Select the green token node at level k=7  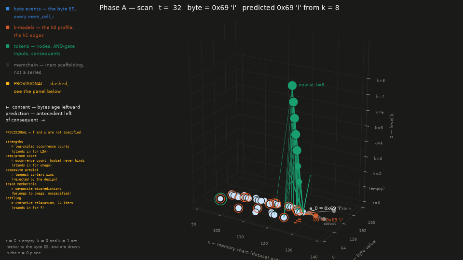[293, 102]
